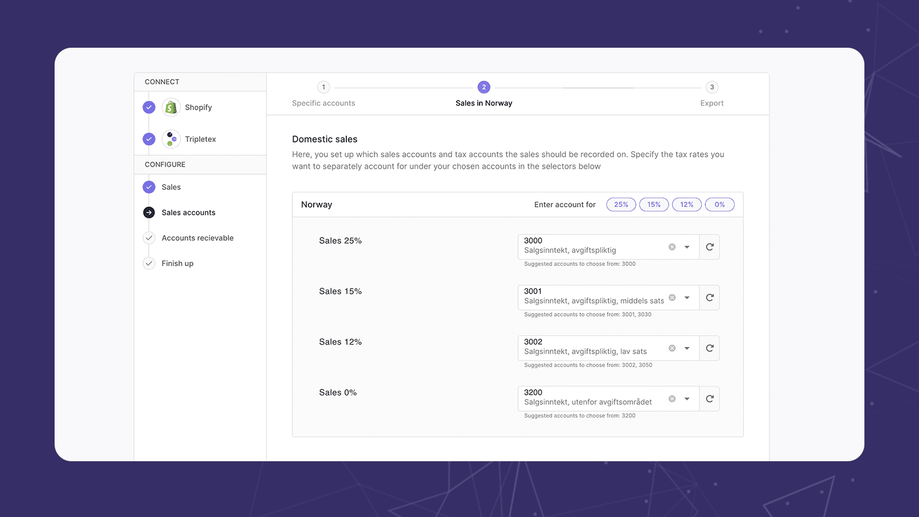Jump to the Export step
This screenshot has width=919, height=517.
click(x=712, y=94)
